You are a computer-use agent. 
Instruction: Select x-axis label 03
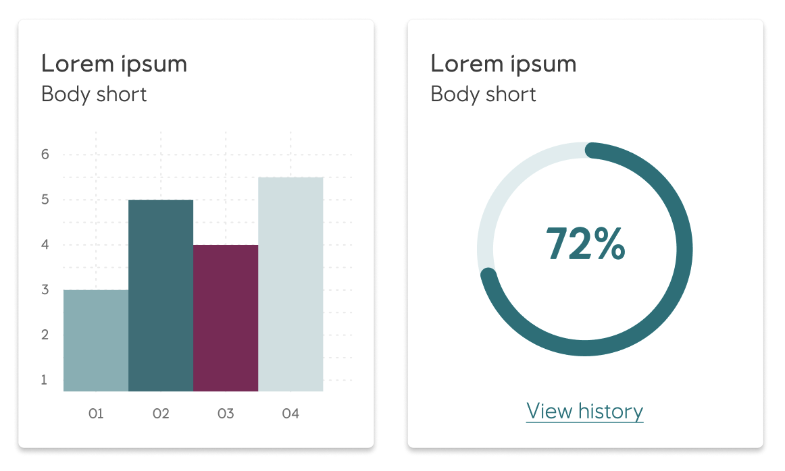226,414
